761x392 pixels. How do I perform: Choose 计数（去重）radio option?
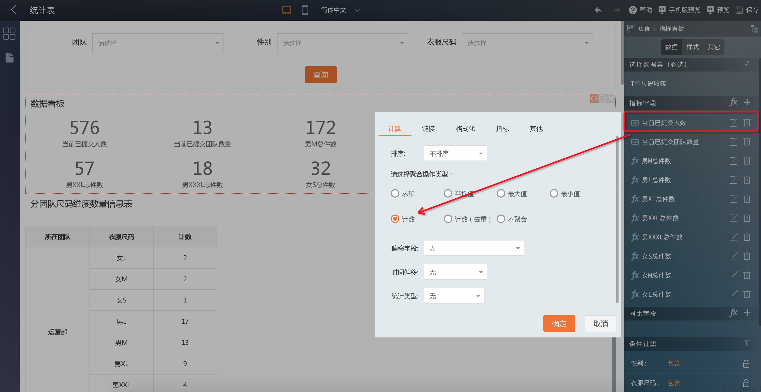point(448,219)
